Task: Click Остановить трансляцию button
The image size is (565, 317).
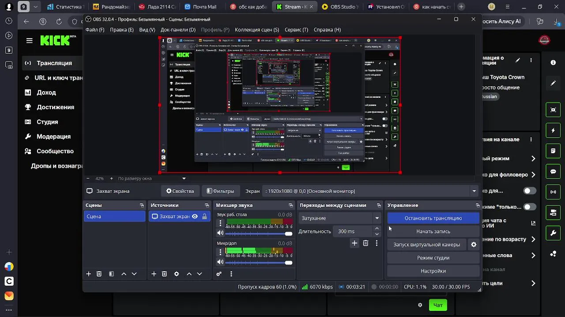Action: pyautogui.click(x=433, y=218)
